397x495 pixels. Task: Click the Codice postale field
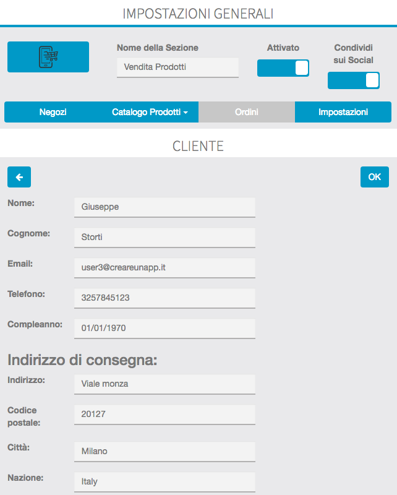pyautogui.click(x=164, y=415)
